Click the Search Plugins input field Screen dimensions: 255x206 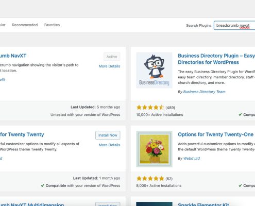pos(234,25)
